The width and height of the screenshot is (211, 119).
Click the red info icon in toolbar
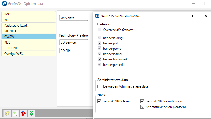pos(23,113)
